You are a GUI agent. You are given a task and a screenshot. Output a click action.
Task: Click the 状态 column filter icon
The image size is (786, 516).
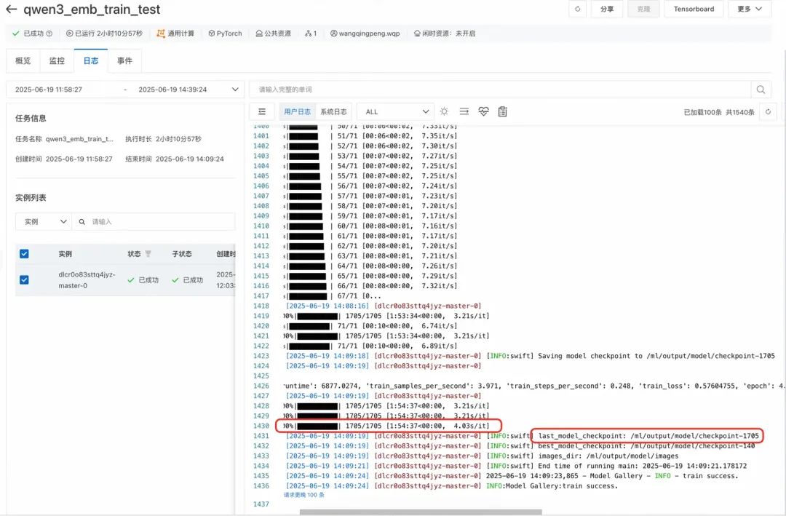(x=148, y=254)
